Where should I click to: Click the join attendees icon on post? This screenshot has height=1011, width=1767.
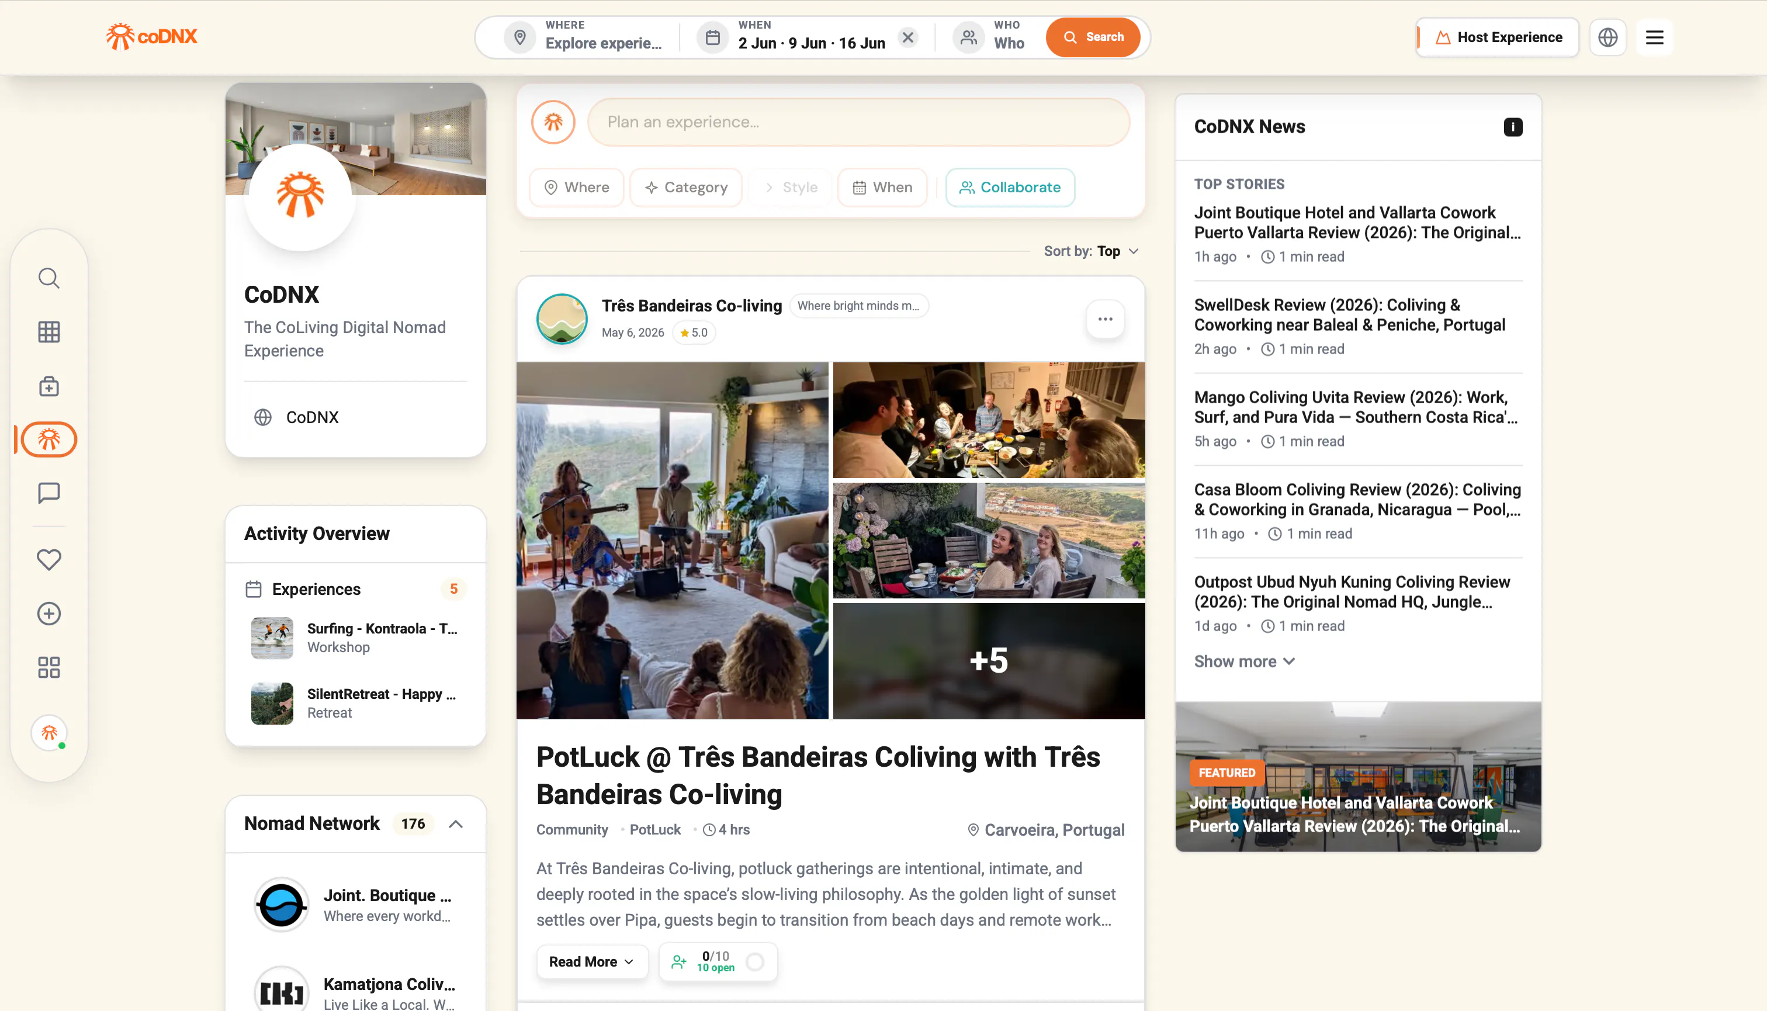[678, 962]
